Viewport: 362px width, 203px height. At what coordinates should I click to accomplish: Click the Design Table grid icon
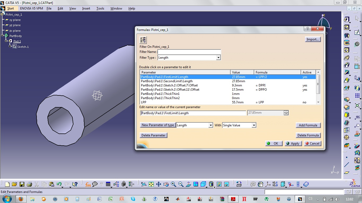tap(108, 184)
